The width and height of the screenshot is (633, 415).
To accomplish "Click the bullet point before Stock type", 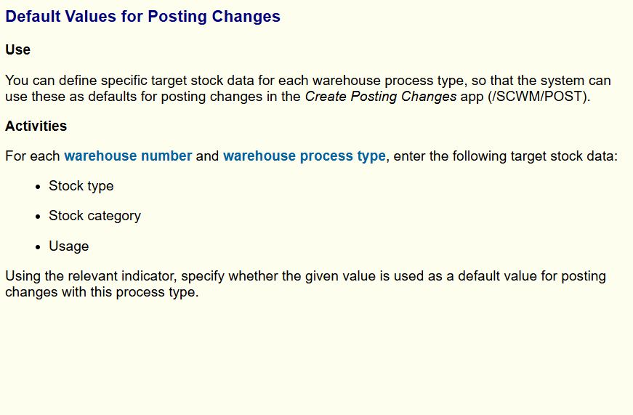I will click(38, 187).
